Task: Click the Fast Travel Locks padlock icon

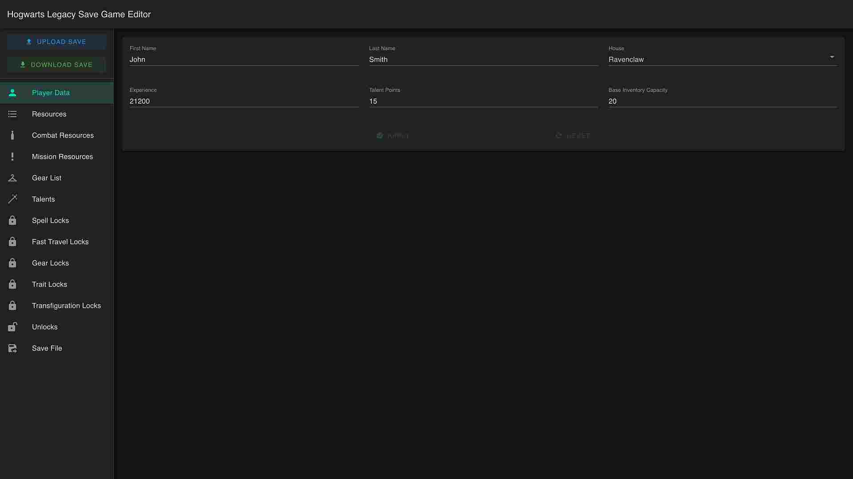Action: click(x=12, y=242)
